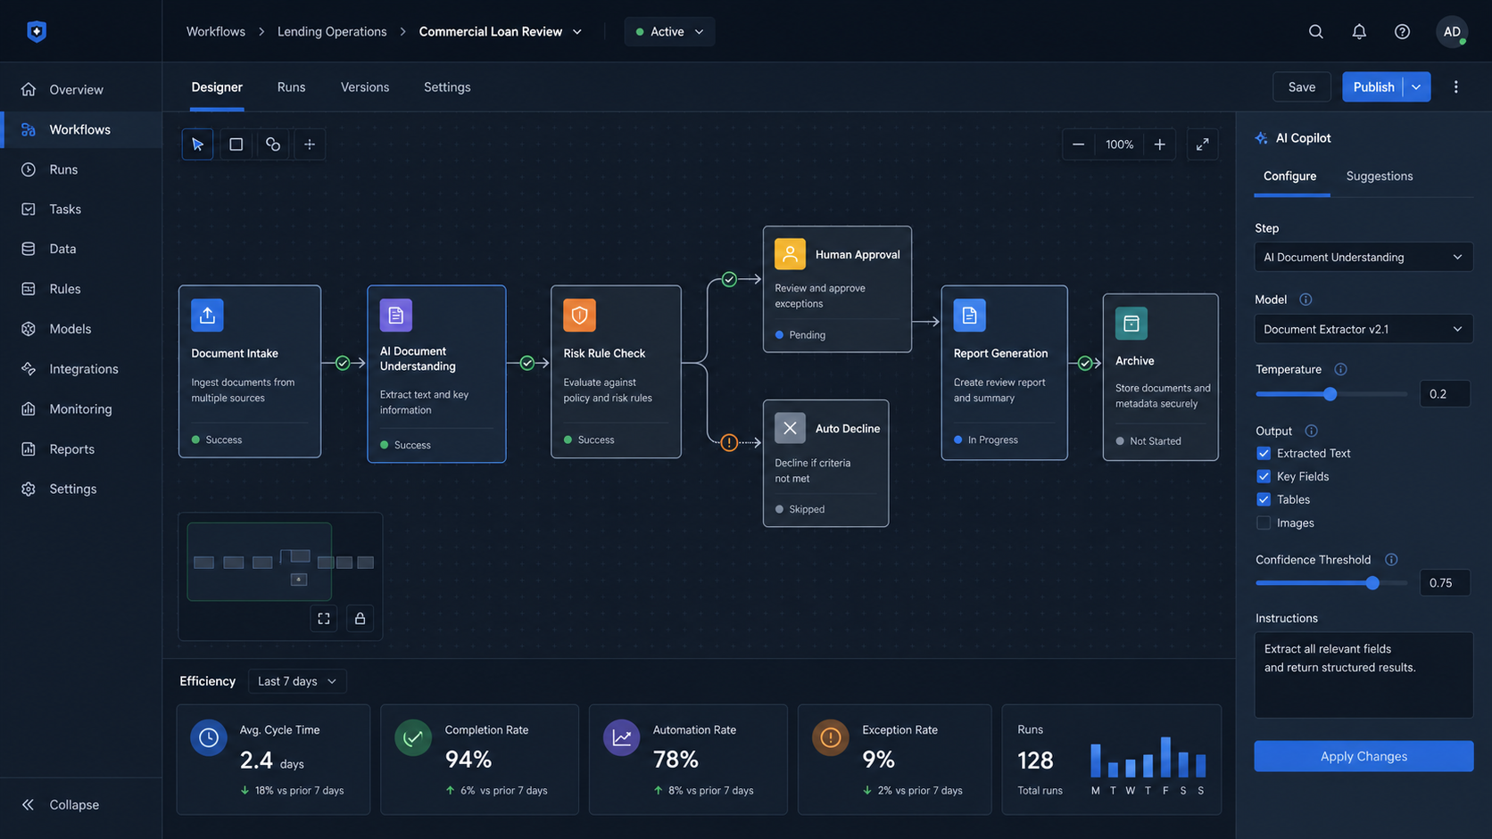The image size is (1492, 839).
Task: Expand the Last 7 days range dropdown
Action: click(297, 681)
